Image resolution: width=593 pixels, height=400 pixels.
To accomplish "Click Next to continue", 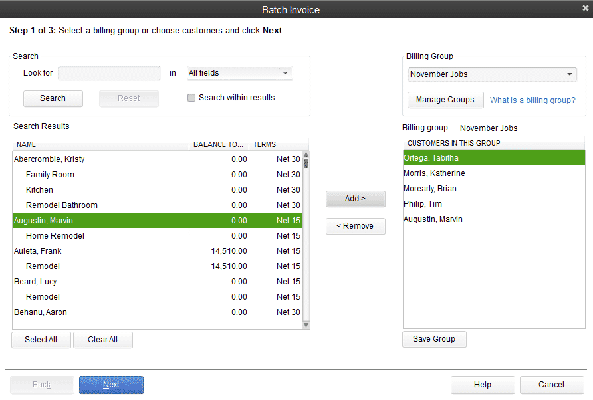I will [111, 385].
